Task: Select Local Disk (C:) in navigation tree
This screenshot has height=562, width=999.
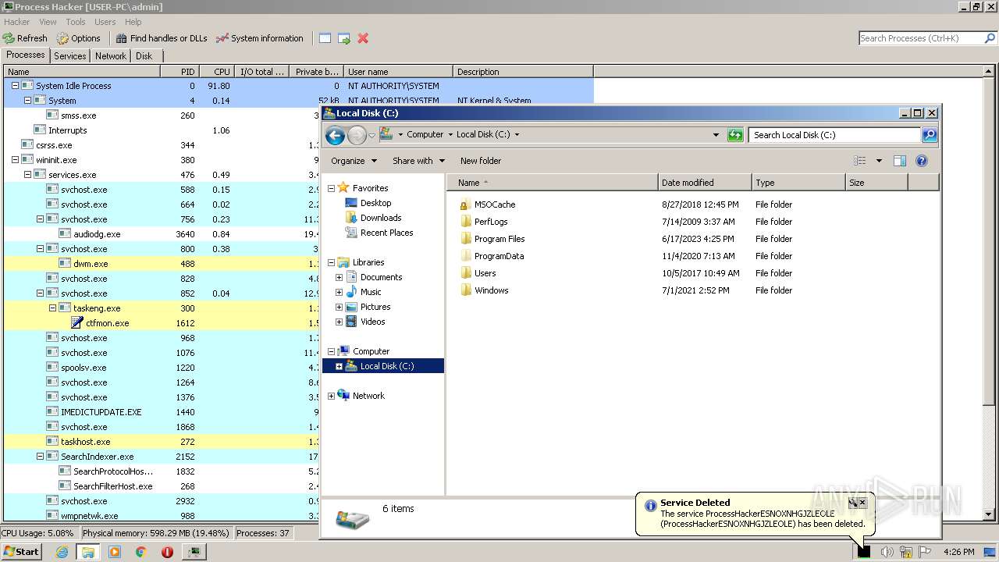Action: 383,366
